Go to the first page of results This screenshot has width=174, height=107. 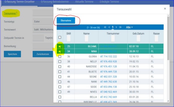(105, 27)
